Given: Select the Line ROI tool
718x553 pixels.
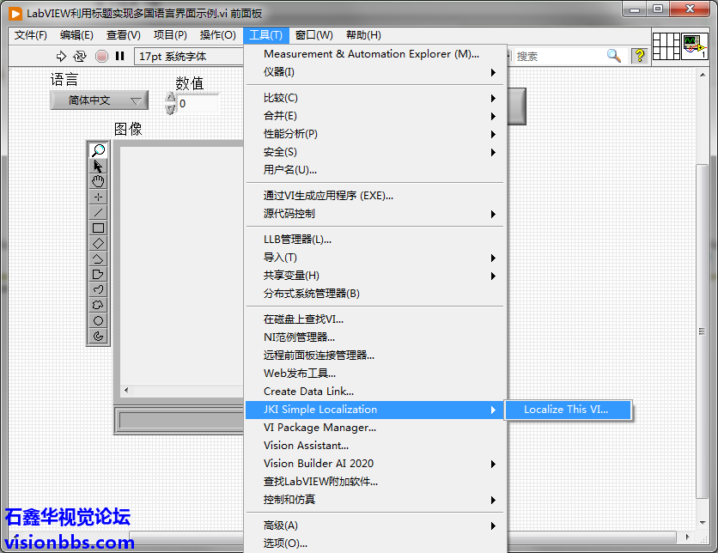Looking at the screenshot, I should click(x=99, y=212).
